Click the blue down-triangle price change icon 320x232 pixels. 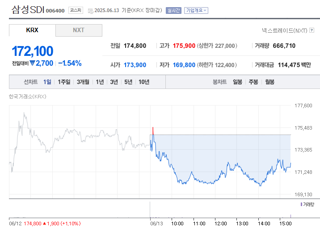tap(32, 63)
